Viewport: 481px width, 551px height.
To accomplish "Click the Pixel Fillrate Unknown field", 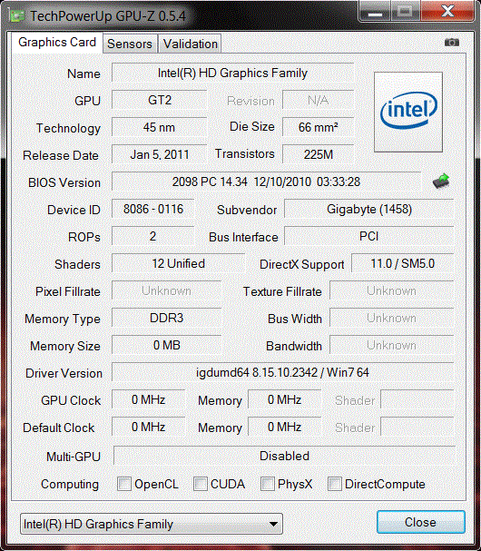I will [167, 290].
